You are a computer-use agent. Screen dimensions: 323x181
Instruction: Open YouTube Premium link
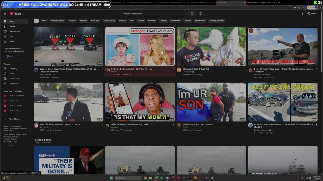(x=15, y=96)
